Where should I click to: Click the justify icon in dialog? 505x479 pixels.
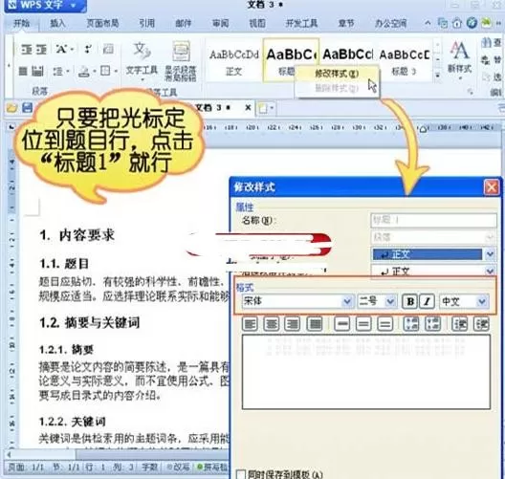[x=315, y=324]
